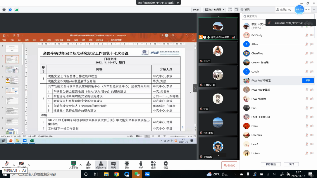Enter fullscreen with the expand icon near 演讲者视图
Screen dimensions: 317x178
(x=230, y=9)
